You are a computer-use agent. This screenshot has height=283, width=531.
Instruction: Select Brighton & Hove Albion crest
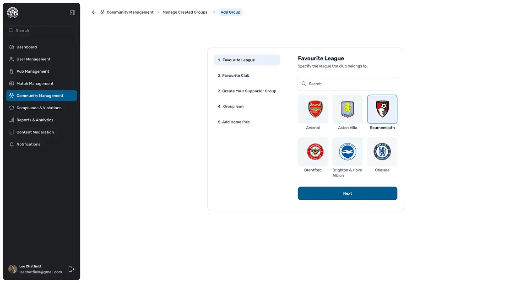click(x=347, y=152)
